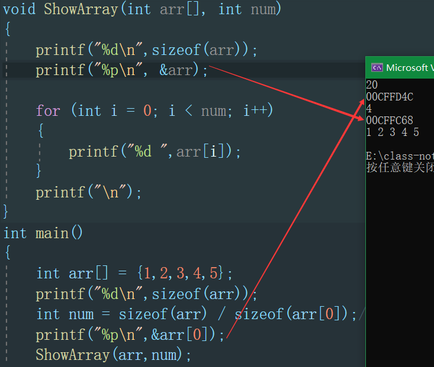Click the int main() declaration
Image resolution: width=434 pixels, height=367 pixels.
43,233
